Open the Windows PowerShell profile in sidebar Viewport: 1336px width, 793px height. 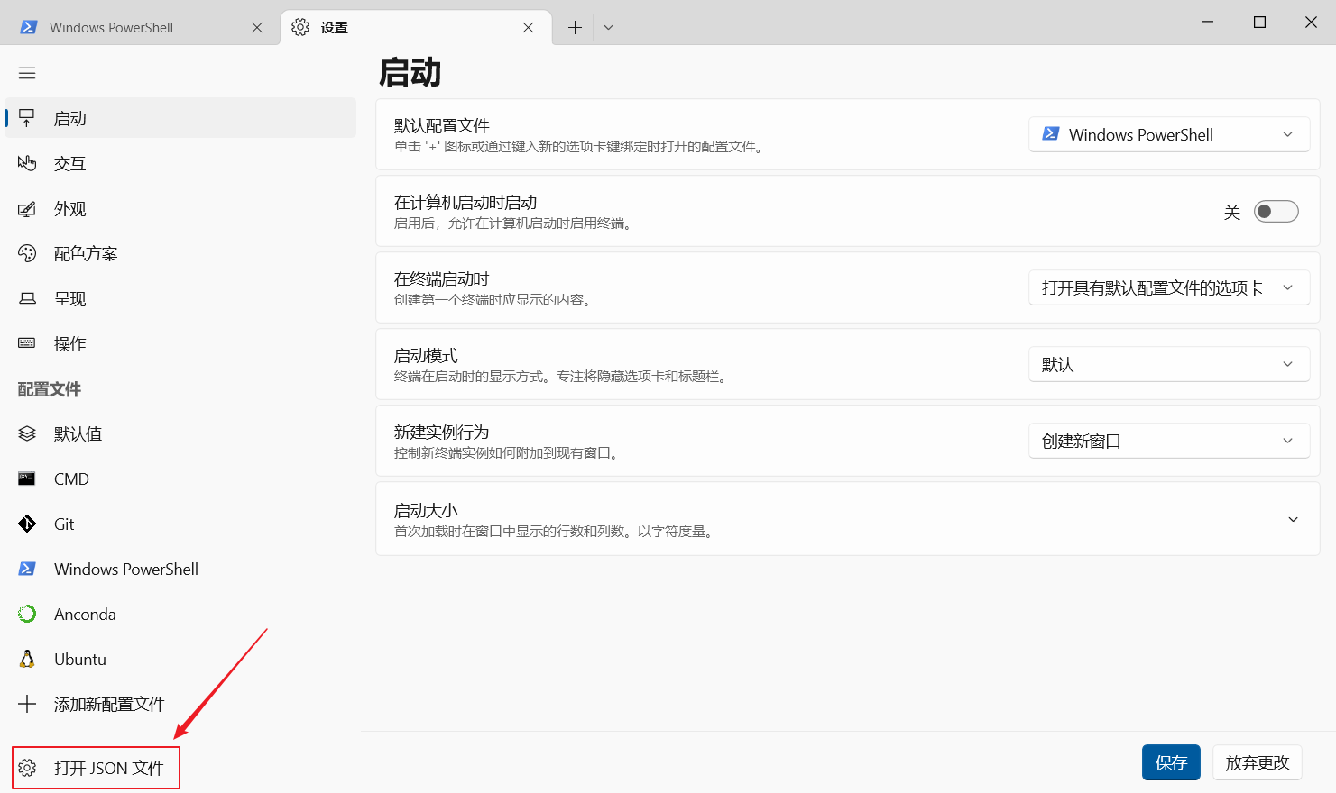click(x=180, y=569)
